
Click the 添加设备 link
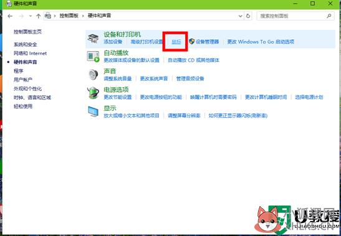[x=113, y=42]
